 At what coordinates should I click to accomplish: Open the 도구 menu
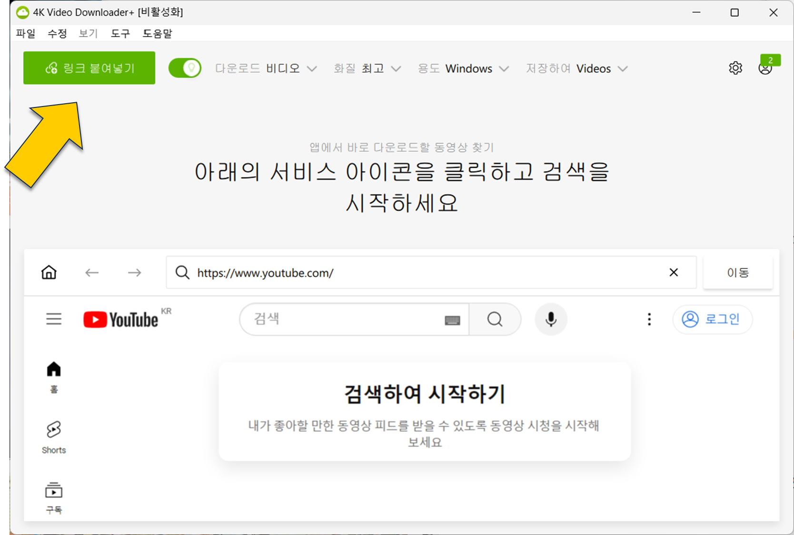120,33
